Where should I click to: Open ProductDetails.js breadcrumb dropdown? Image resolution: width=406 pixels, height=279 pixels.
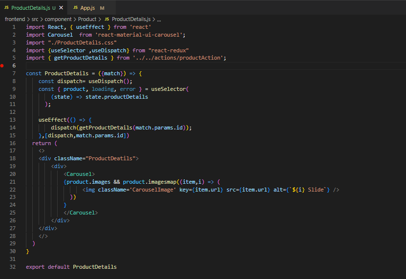[131, 19]
